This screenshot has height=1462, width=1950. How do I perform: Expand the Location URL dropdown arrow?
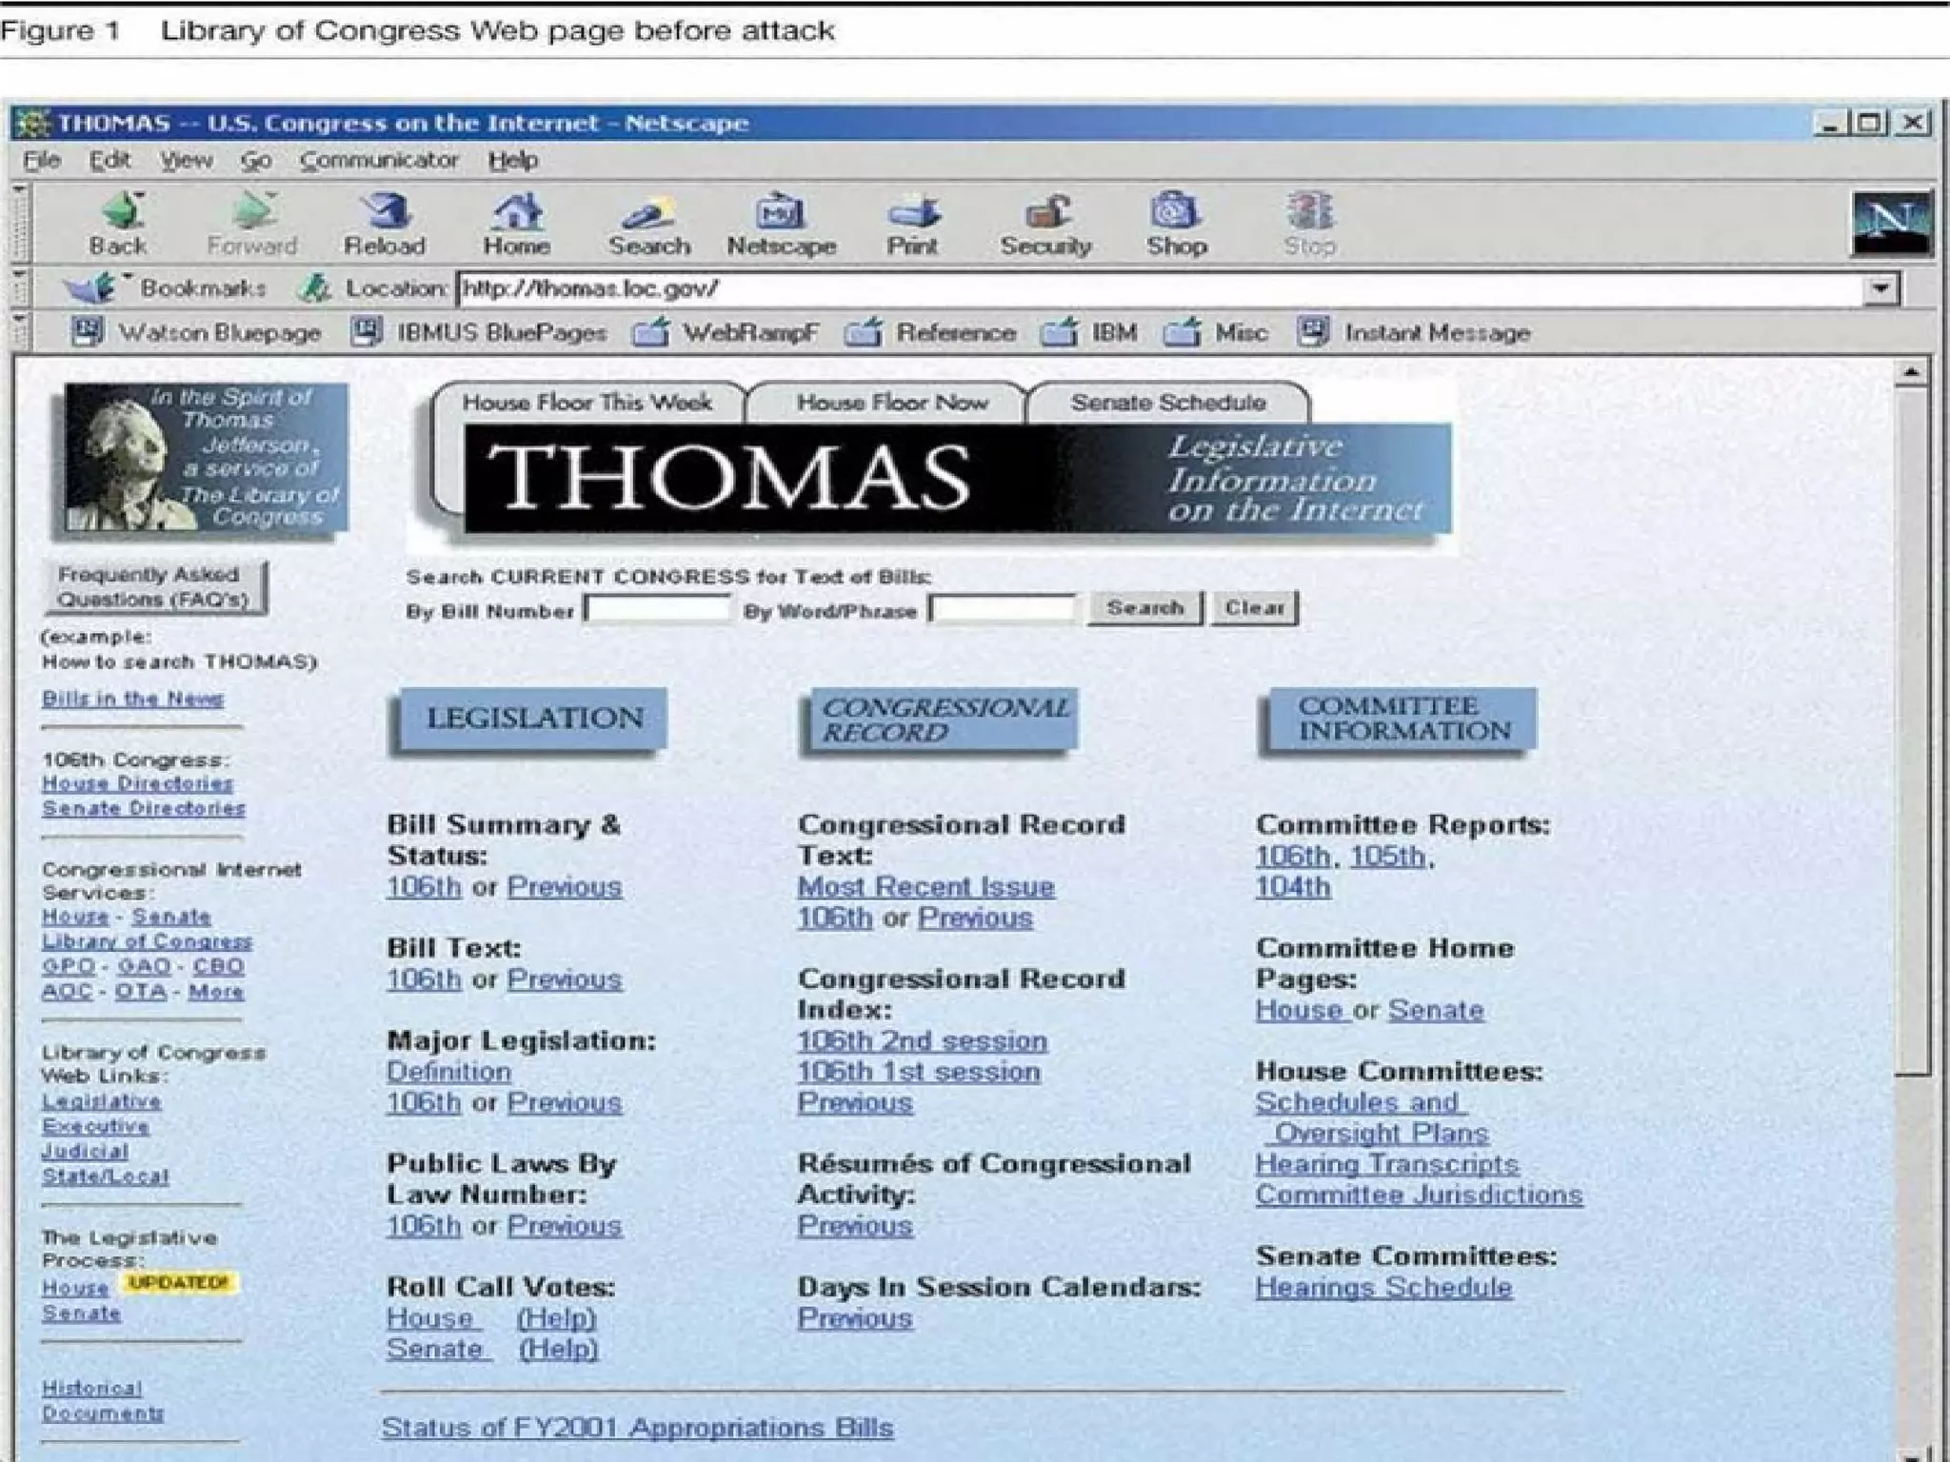[x=1880, y=288]
